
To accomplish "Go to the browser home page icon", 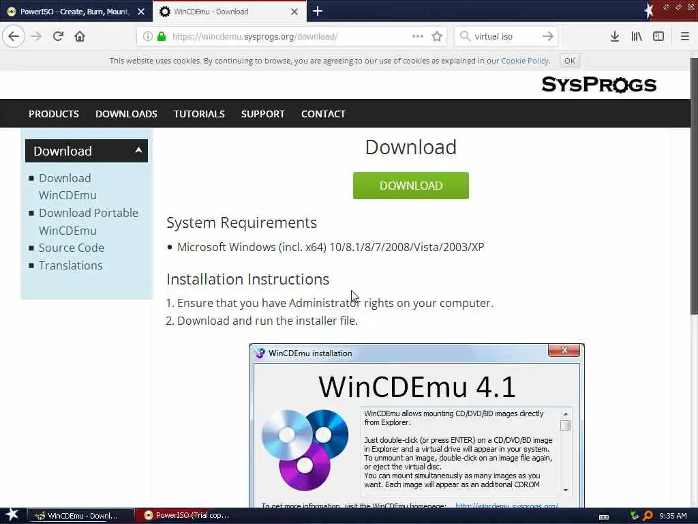I will click(80, 36).
